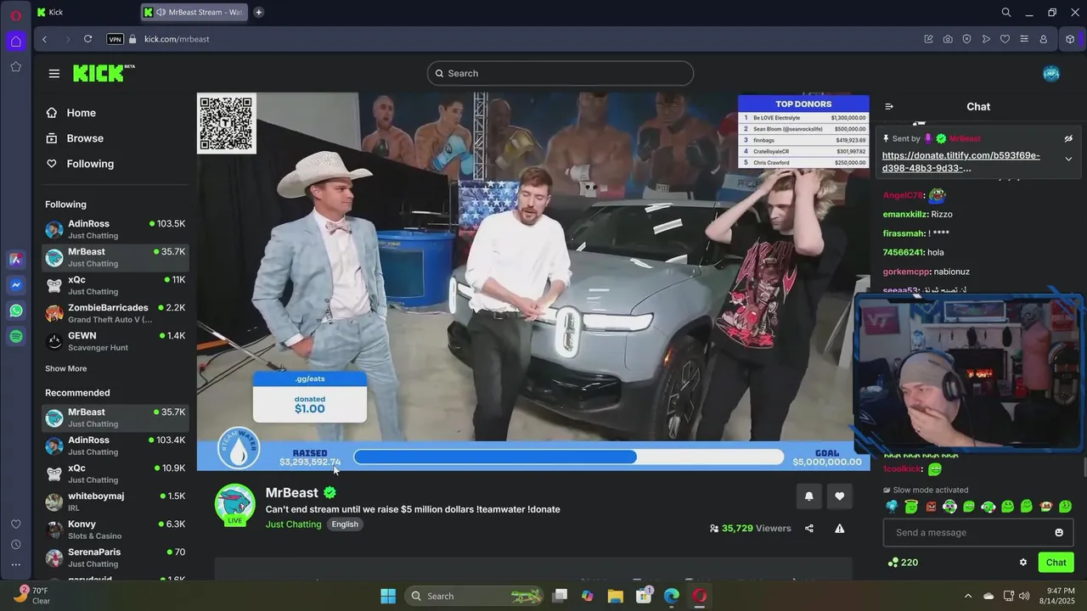Image resolution: width=1087 pixels, height=611 pixels.
Task: Click the Windows Start button
Action: [x=388, y=596]
